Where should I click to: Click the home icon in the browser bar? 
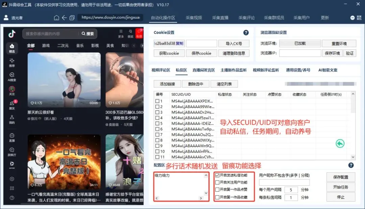click(56, 18)
